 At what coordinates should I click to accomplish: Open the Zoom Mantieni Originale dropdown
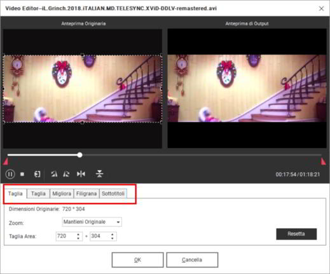(x=92, y=222)
